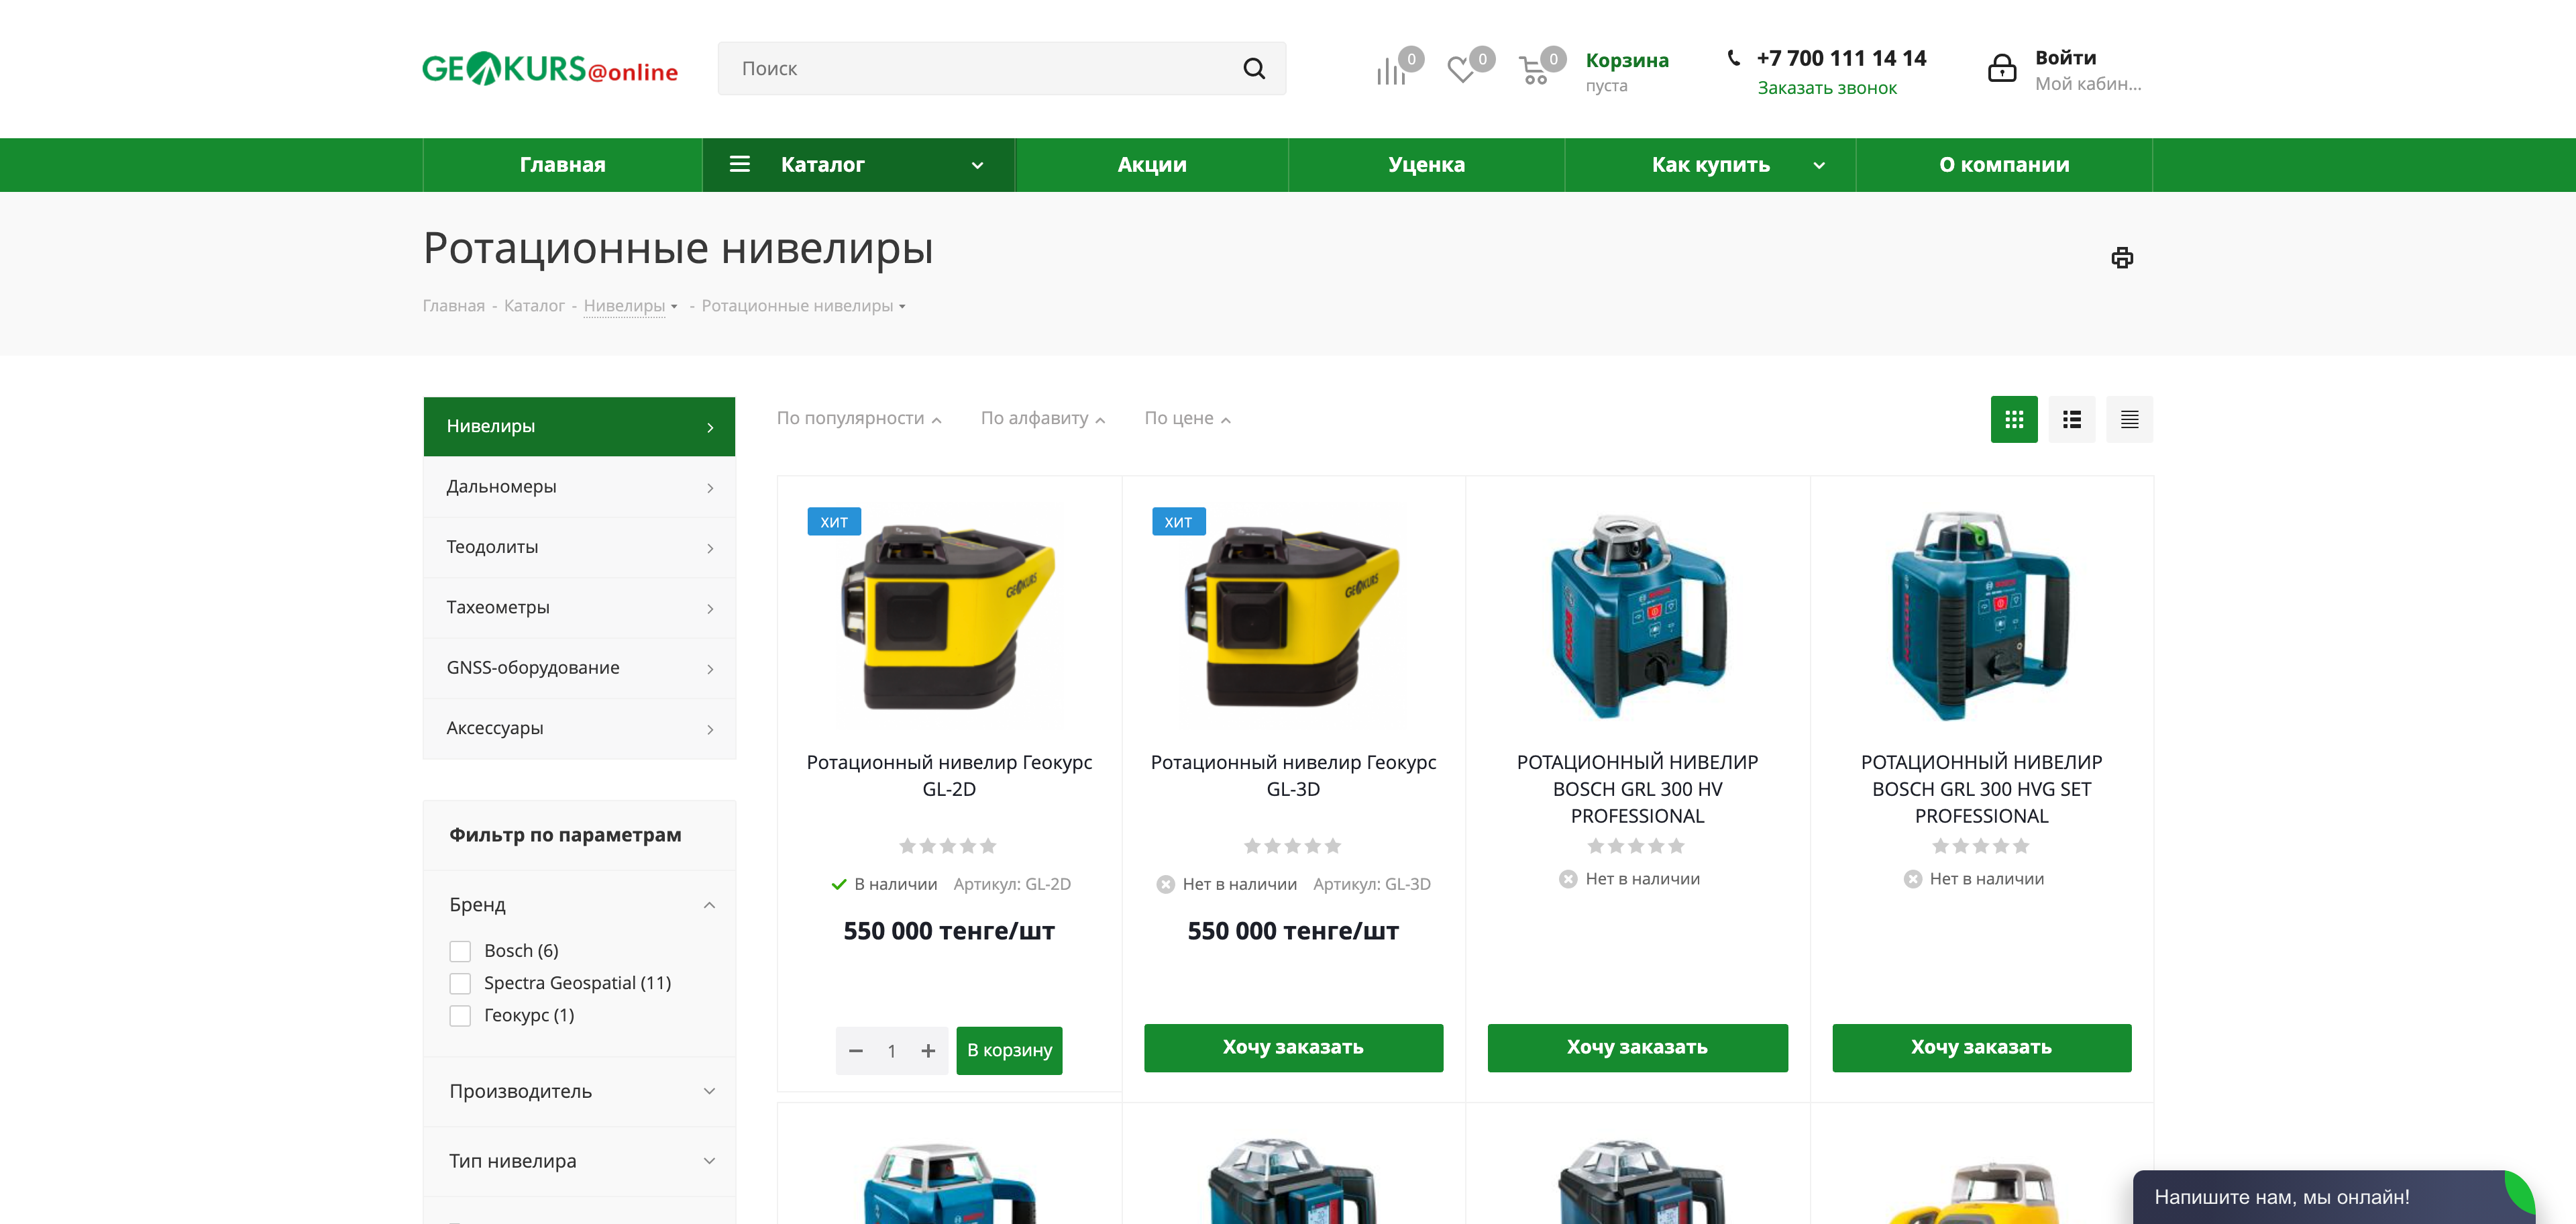Check the Spectra Geospatial (11) filter
The height and width of the screenshot is (1224, 2576).
point(460,983)
